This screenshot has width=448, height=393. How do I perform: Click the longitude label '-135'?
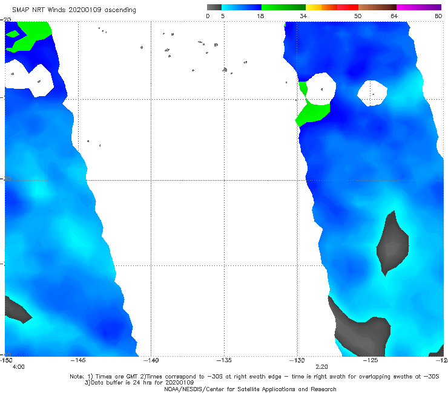[x=224, y=360]
